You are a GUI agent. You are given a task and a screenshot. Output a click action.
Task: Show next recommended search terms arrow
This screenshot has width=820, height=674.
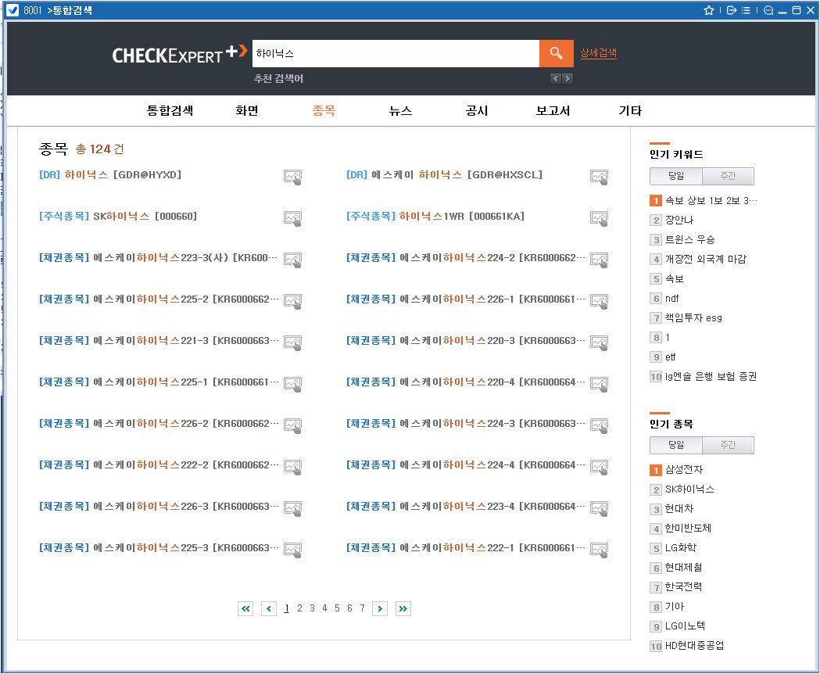pyautogui.click(x=568, y=78)
